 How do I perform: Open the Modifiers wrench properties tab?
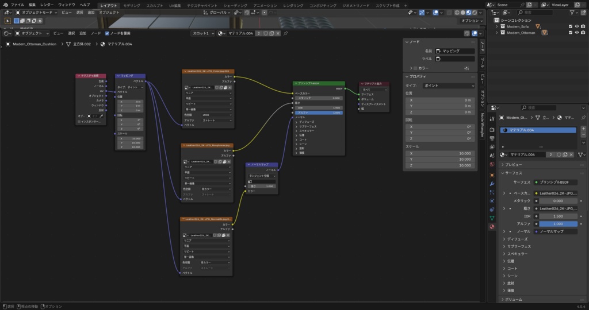point(492,184)
